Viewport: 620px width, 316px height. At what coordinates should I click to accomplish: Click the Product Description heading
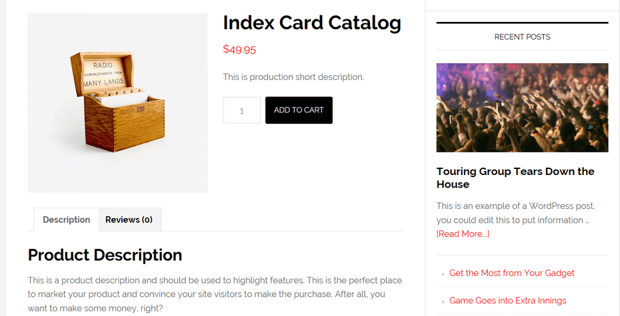point(105,255)
